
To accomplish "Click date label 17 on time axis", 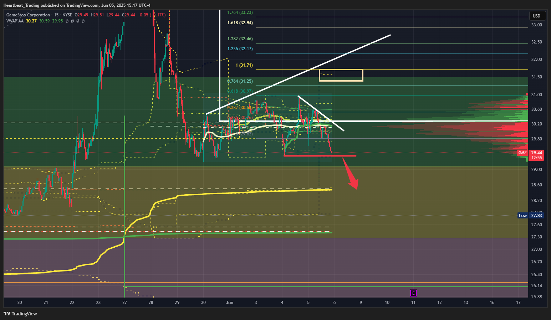I will click(x=519, y=303).
